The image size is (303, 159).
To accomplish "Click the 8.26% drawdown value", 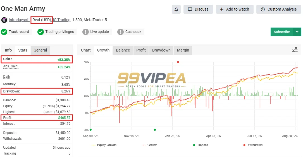I will coord(66,91).
